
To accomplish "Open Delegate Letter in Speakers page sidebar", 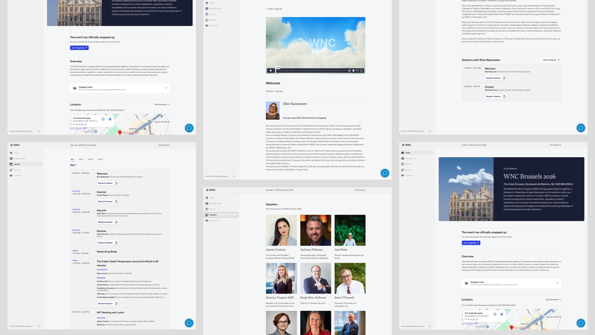I will (221, 203).
